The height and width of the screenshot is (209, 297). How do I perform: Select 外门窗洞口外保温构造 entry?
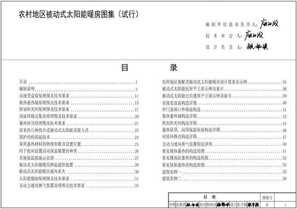pyautogui.click(x=224, y=110)
